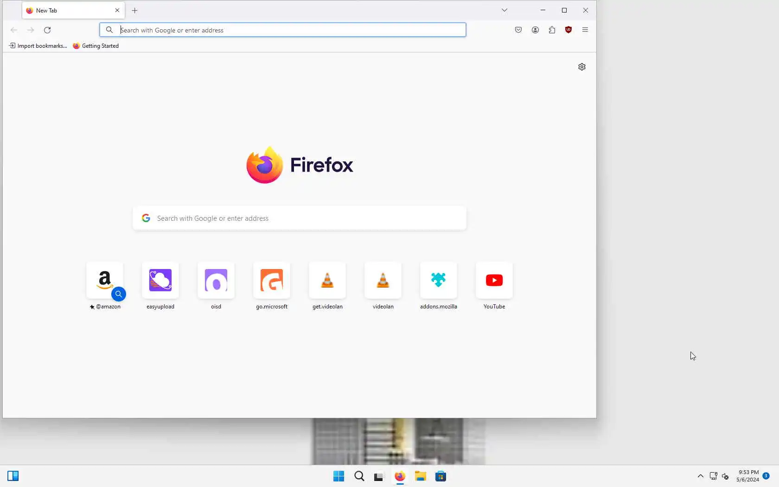Open Widgets panel on taskbar left
Image resolution: width=779 pixels, height=487 pixels.
pos(13,476)
